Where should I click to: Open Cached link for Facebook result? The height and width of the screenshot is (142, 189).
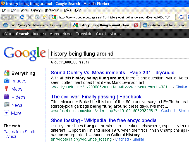pos(168,111)
